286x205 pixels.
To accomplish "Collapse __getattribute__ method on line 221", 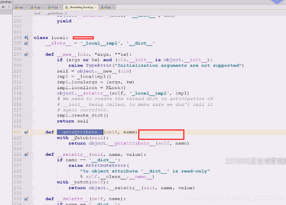I will pyautogui.click(x=32, y=132).
